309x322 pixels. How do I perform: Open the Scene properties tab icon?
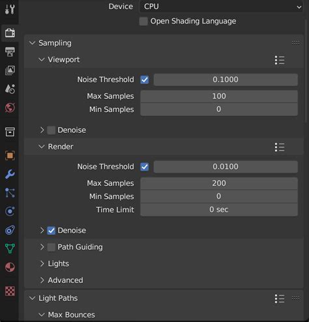(10, 89)
